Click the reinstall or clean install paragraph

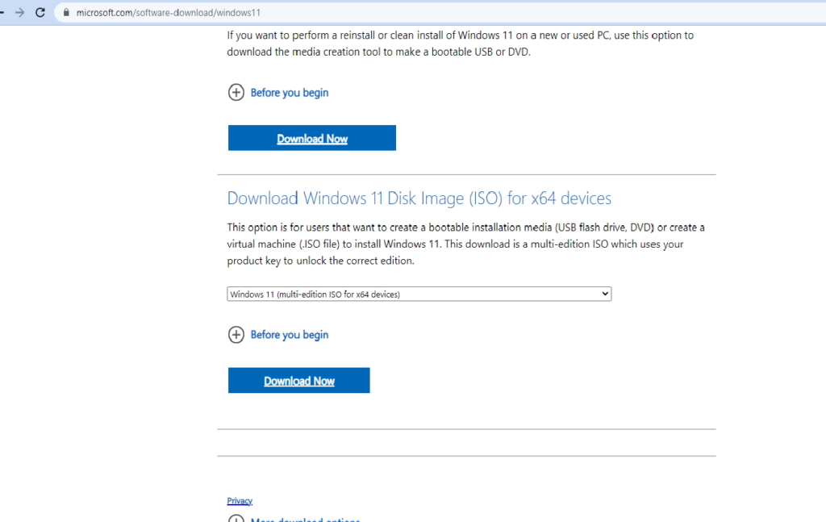[460, 44]
